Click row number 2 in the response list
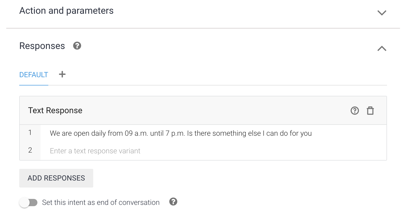The width and height of the screenshot is (414, 216). [30, 150]
